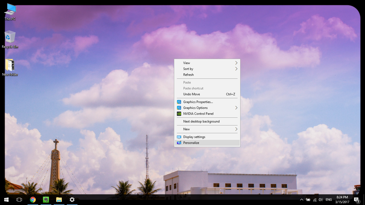Open File Explorer from the taskbar
The height and width of the screenshot is (205, 365).
click(59, 200)
